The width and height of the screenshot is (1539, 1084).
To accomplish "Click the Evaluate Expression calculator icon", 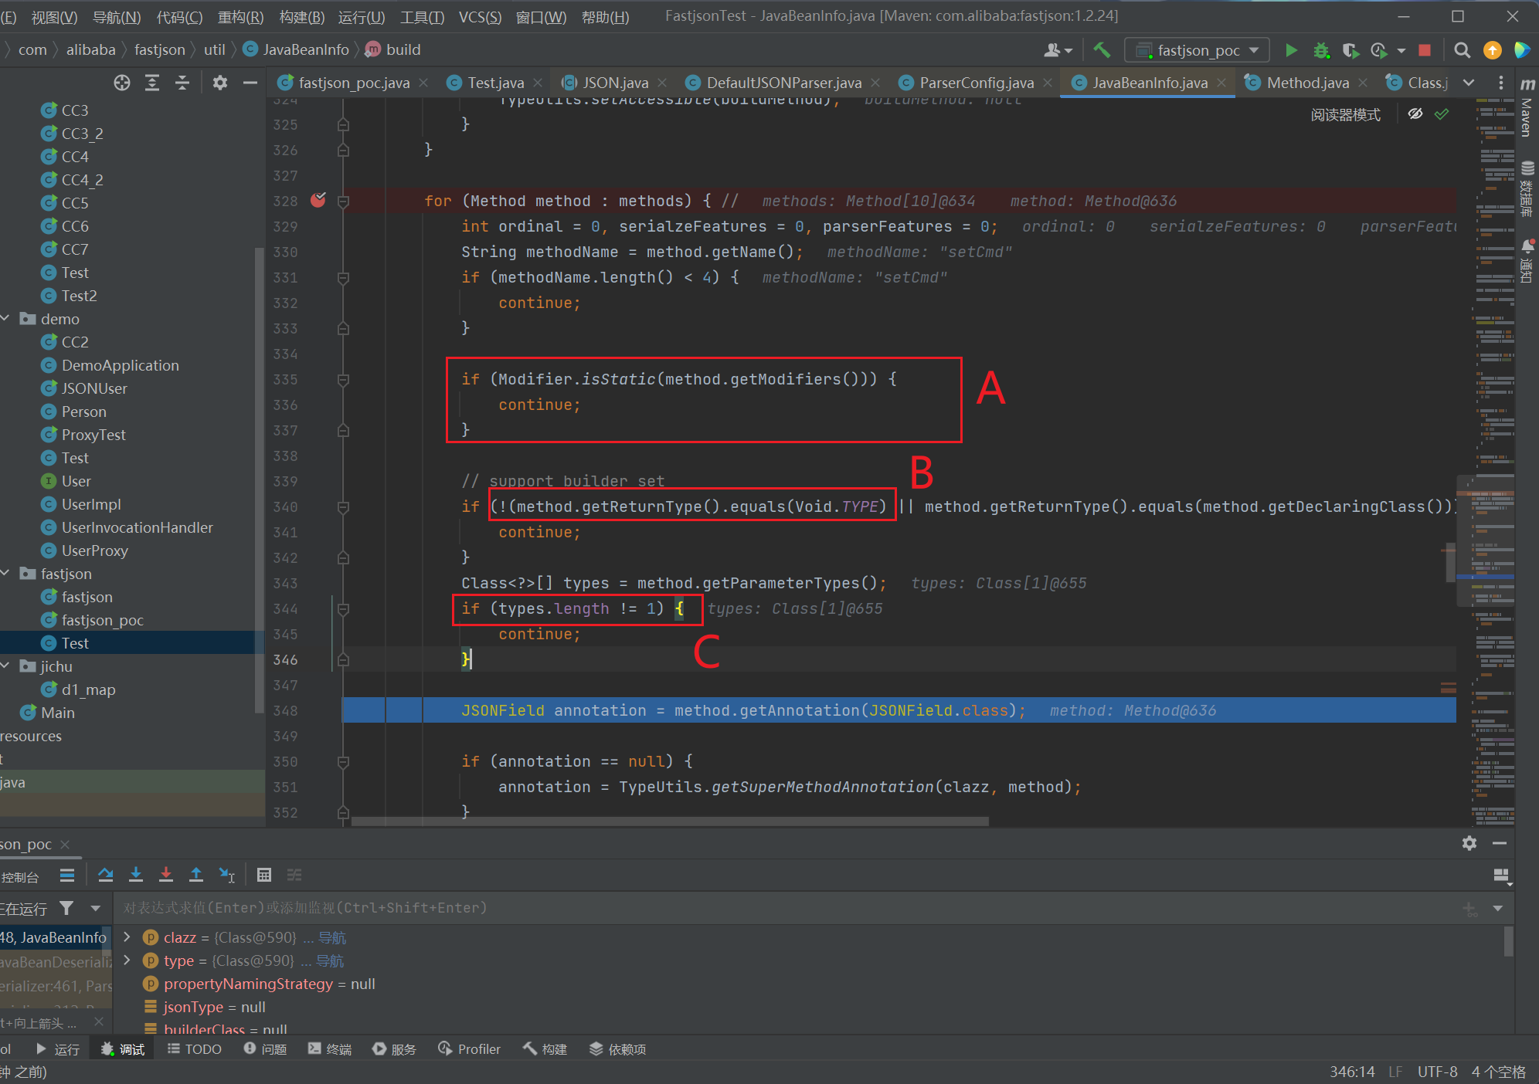I will click(x=264, y=875).
